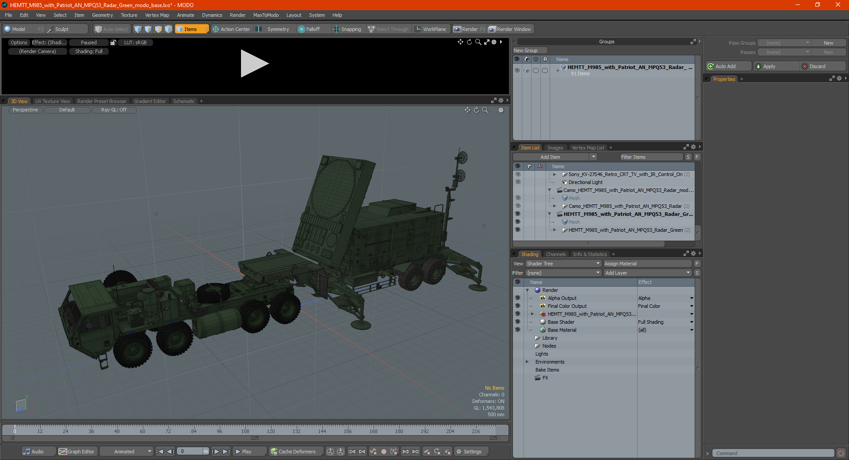Toggle visibility of Final Color Output
The width and height of the screenshot is (849, 460).
tap(517, 306)
